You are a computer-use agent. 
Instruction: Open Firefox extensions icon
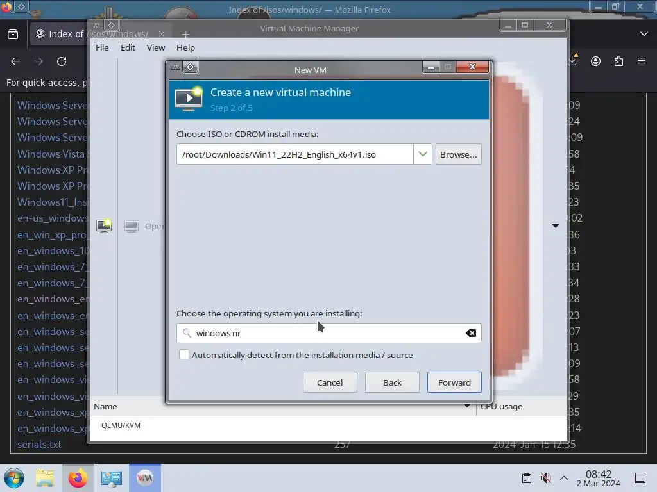click(x=619, y=61)
